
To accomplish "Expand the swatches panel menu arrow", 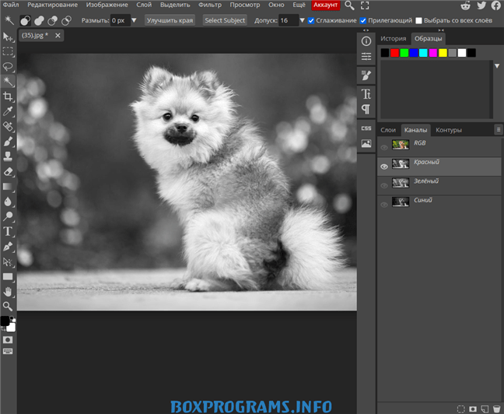I will point(497,66).
